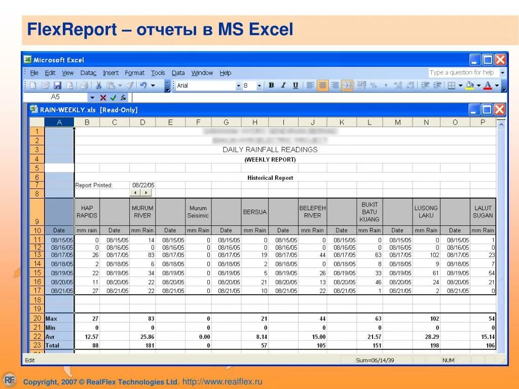519x389 pixels.
Task: Click the formula bar input area
Action: 319,97
